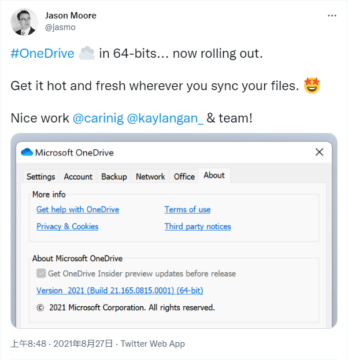Open the Terms of use link

coord(187,209)
